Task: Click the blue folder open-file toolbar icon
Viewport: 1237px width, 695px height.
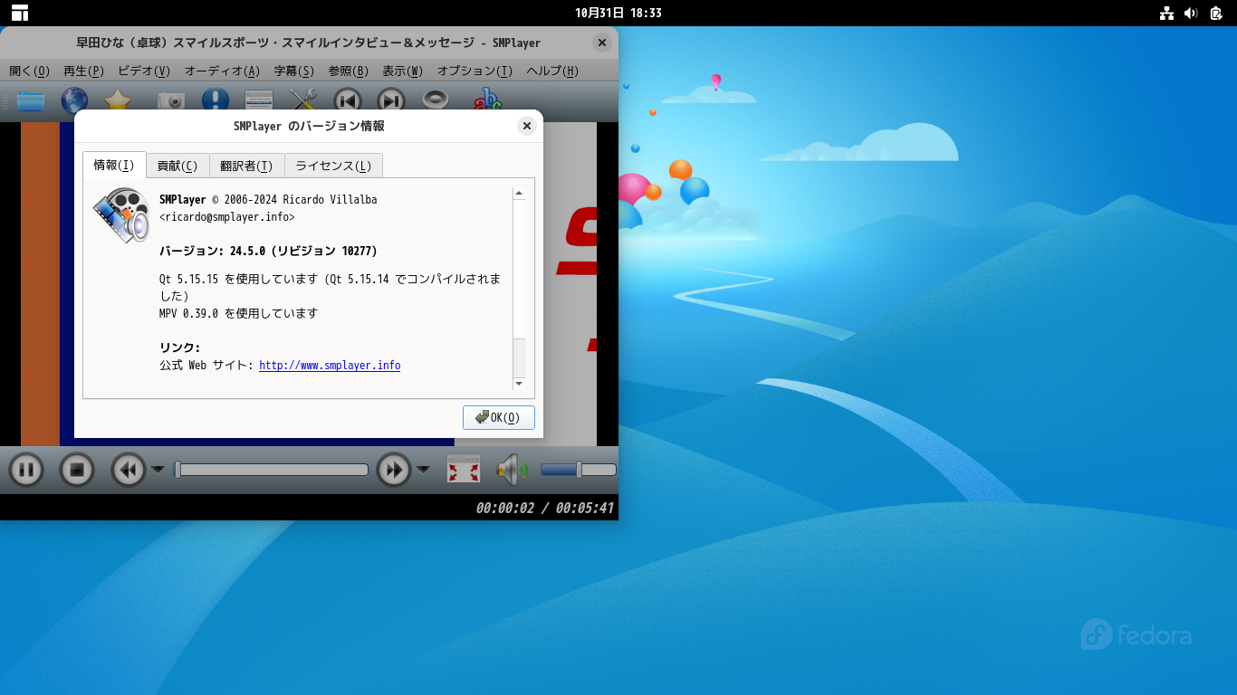Action: point(30,100)
